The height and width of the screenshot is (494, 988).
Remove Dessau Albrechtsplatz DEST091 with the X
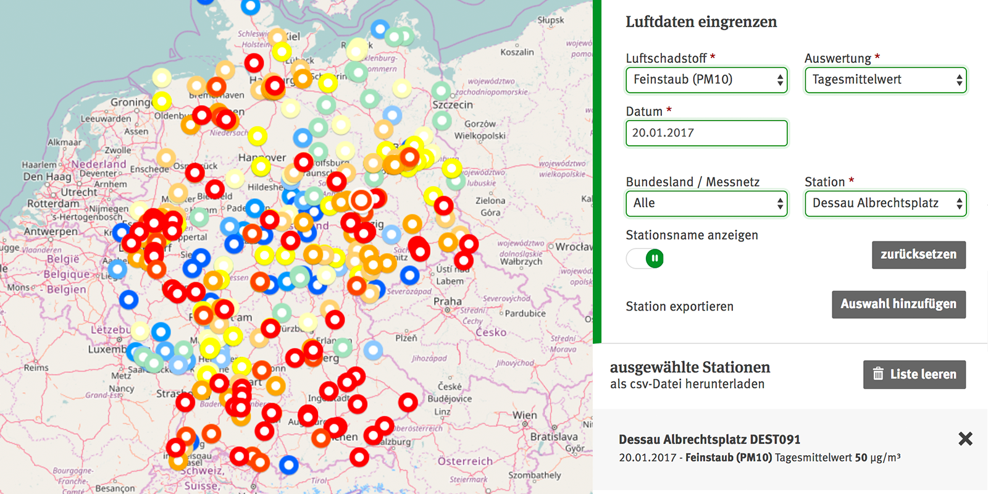(x=965, y=438)
